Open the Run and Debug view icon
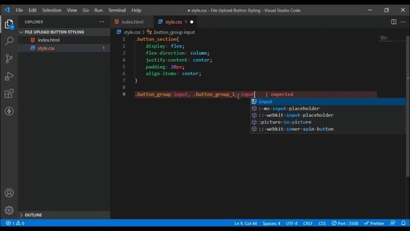410x231 pixels. pos(9,76)
